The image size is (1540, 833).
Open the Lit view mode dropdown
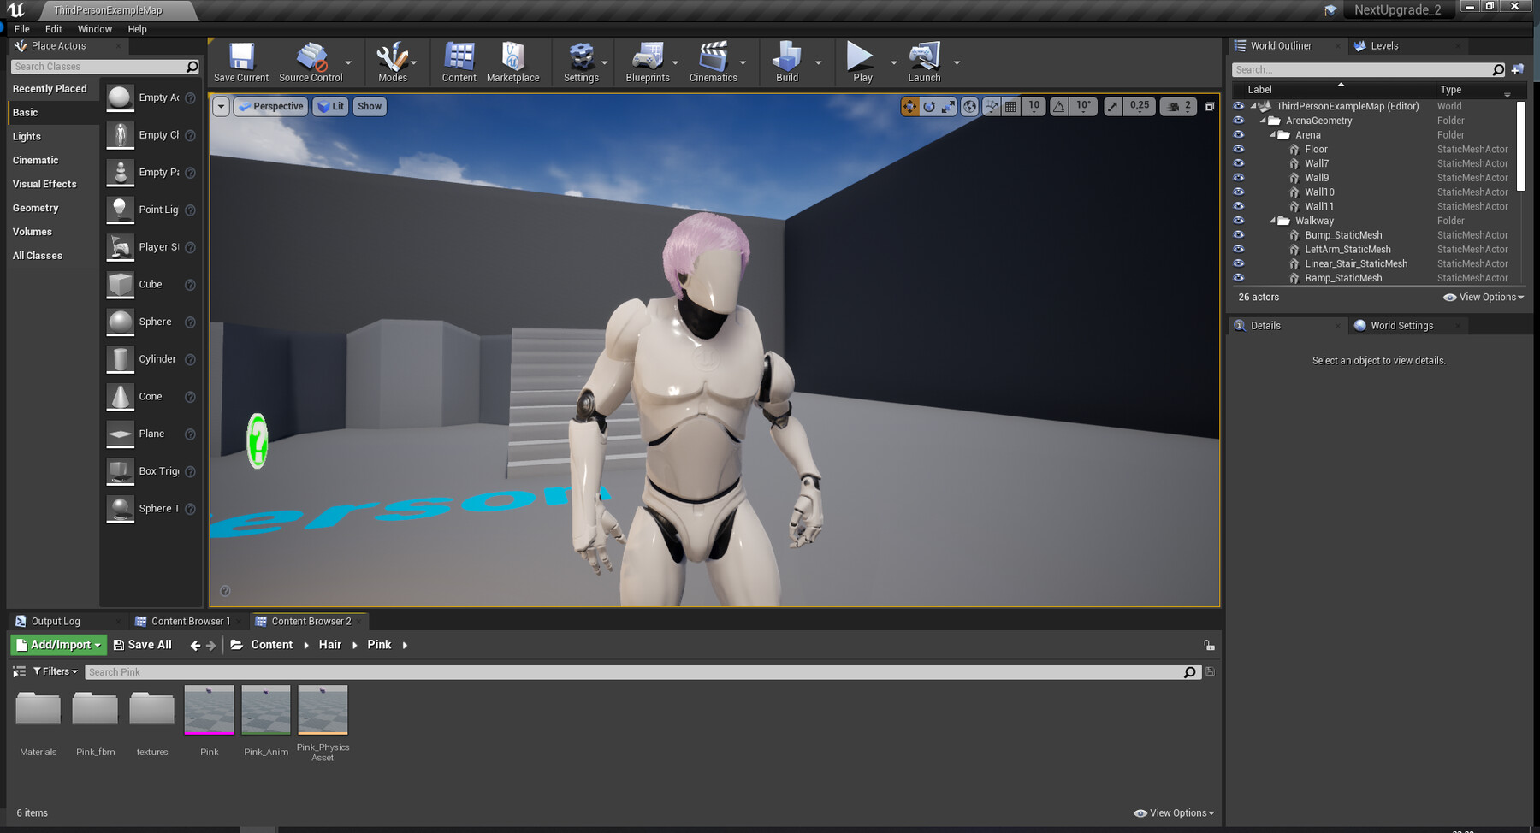click(330, 106)
